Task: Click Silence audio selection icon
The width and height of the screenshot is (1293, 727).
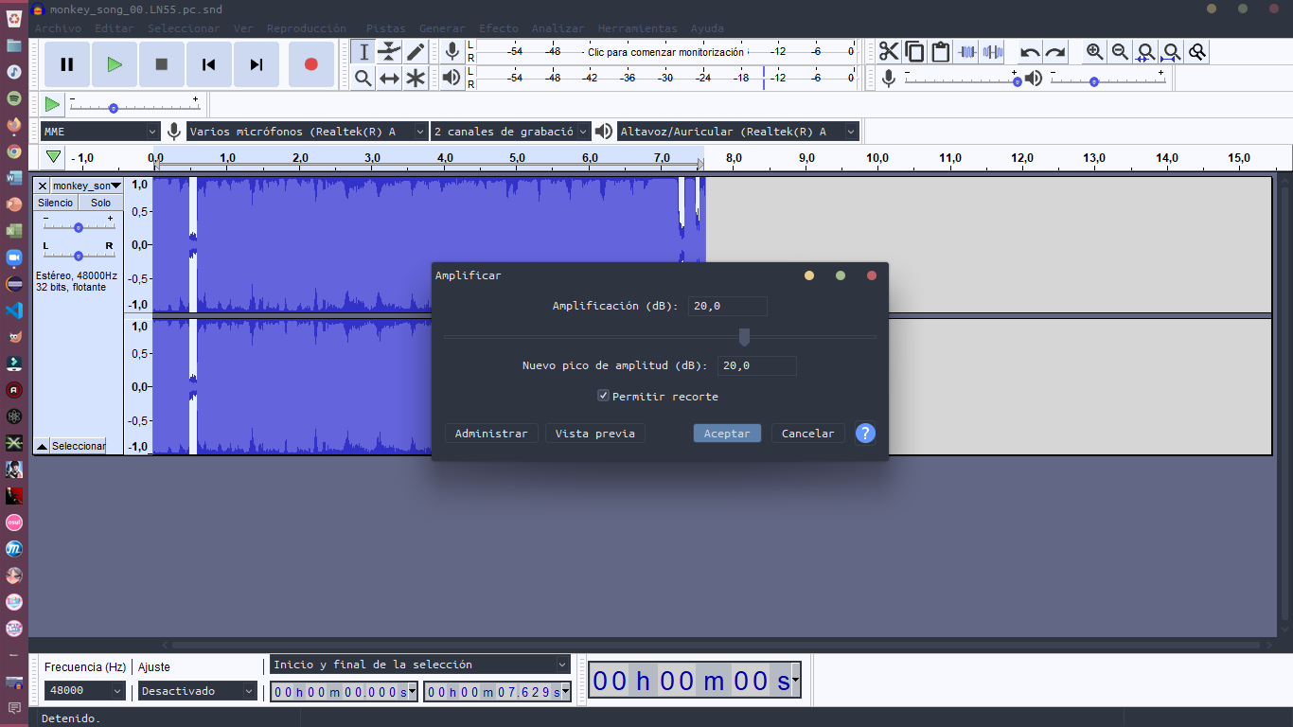Action: tap(992, 51)
